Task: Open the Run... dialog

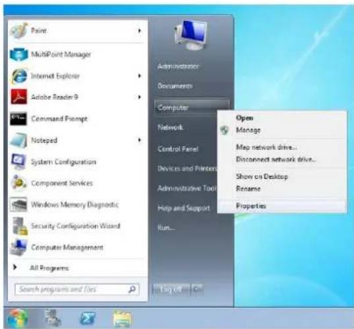Action: point(166,228)
